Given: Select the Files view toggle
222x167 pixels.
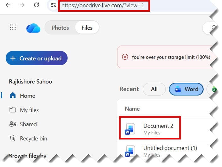Looking at the screenshot, I should point(87,28).
